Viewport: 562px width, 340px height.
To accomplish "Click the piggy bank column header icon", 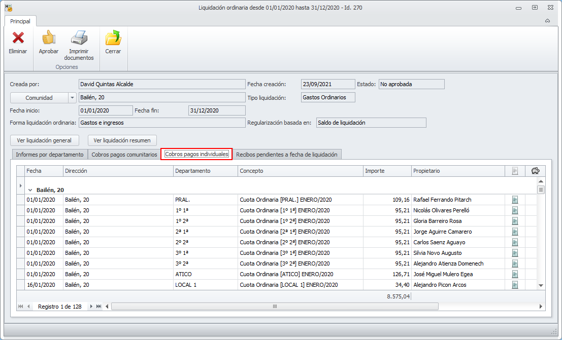I will [x=536, y=171].
